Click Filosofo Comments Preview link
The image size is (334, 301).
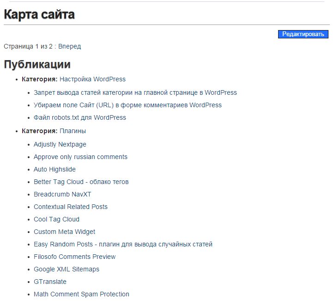click(74, 257)
